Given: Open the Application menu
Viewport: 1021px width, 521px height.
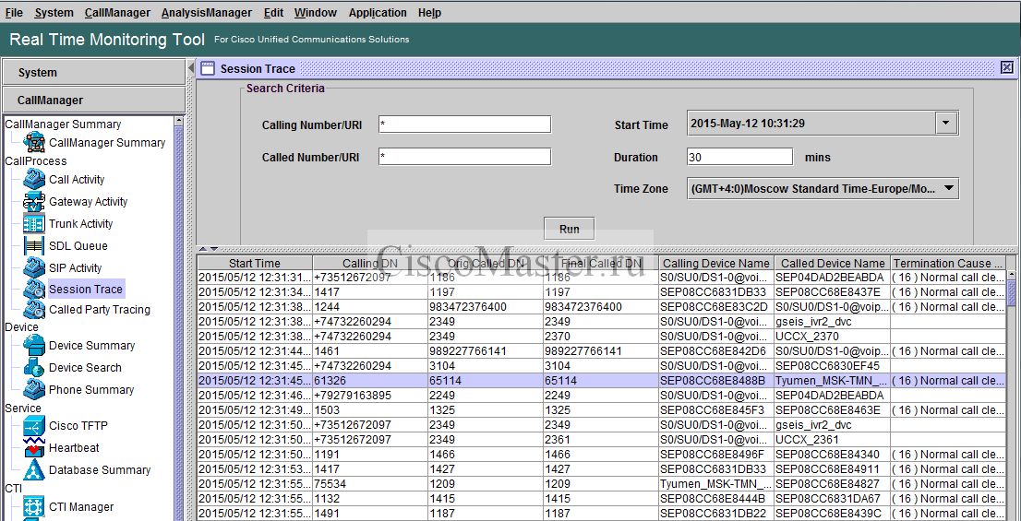Looking at the screenshot, I should pyautogui.click(x=378, y=12).
